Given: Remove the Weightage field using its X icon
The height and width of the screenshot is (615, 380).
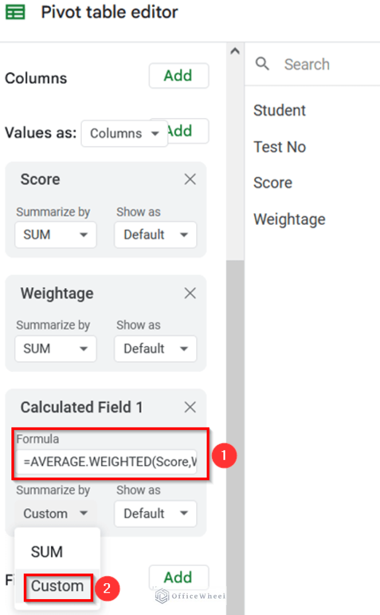Looking at the screenshot, I should (190, 293).
